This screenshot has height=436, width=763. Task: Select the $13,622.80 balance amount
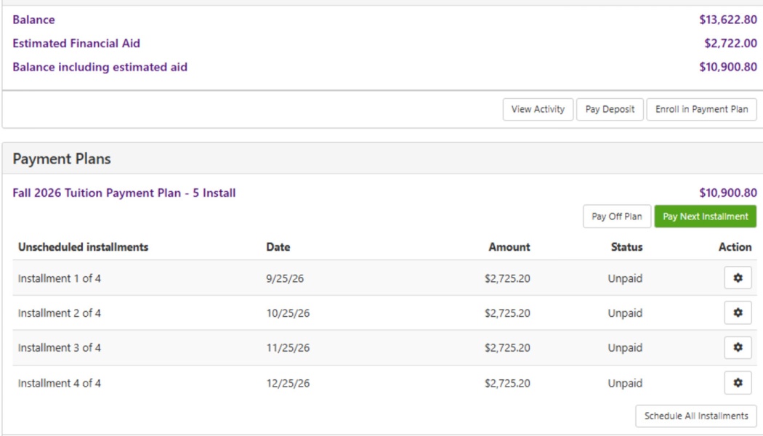pos(728,20)
